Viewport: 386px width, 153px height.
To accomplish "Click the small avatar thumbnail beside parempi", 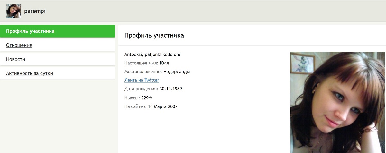I will click(x=14, y=11).
